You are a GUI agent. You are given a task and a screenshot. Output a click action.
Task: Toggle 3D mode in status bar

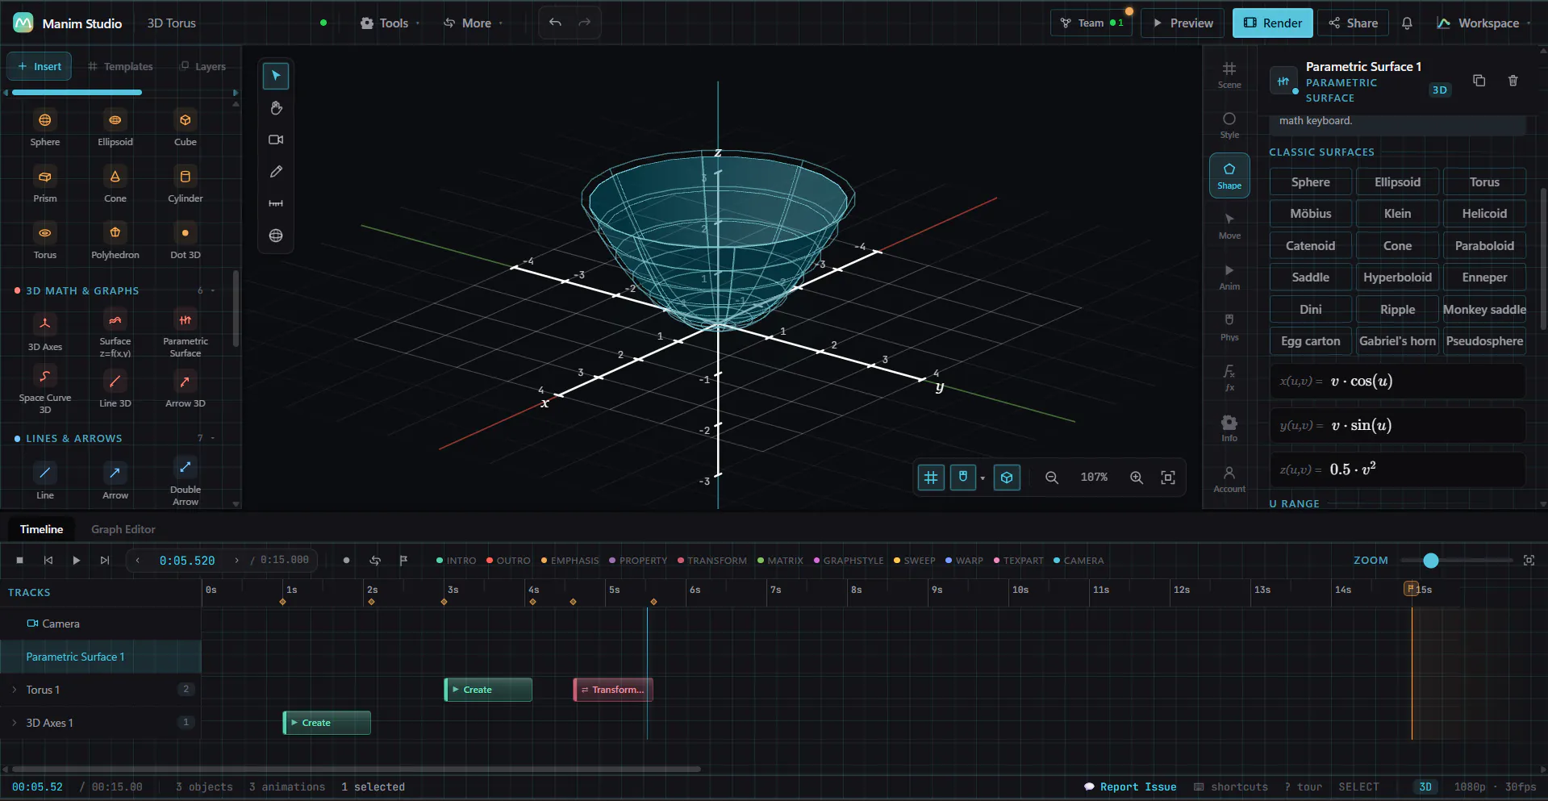coord(1425,787)
